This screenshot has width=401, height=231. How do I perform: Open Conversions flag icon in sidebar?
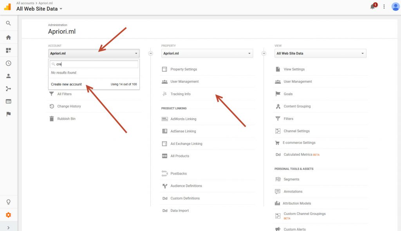click(8, 114)
